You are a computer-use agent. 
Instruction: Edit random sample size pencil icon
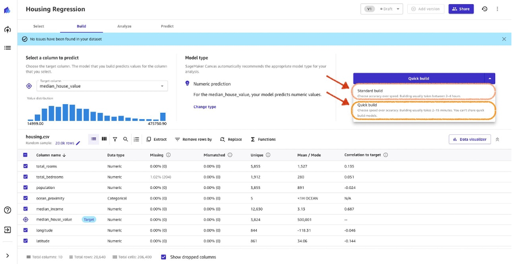(x=78, y=143)
